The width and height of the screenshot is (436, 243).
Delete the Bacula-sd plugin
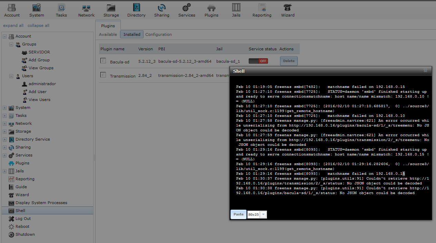tap(289, 61)
